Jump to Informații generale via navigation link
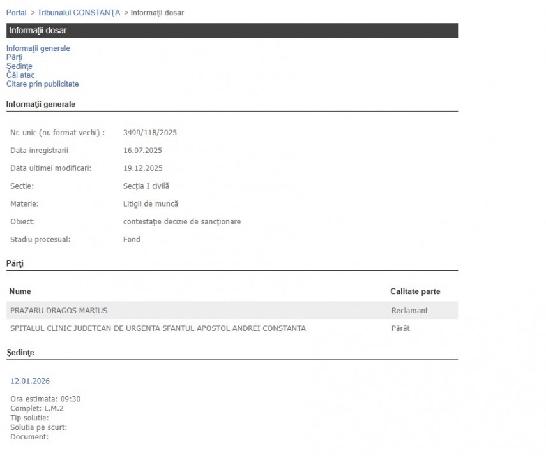This screenshot has height=456, width=546. (38, 48)
